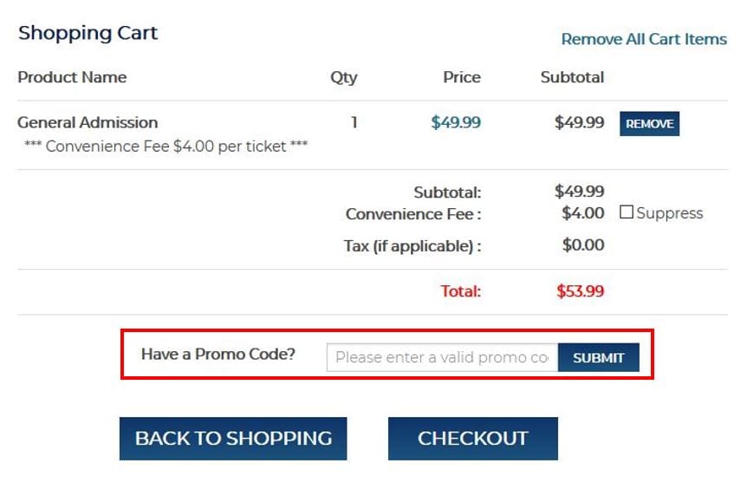Click the Remove All Cart Items link
The image size is (747, 489).
tap(643, 39)
